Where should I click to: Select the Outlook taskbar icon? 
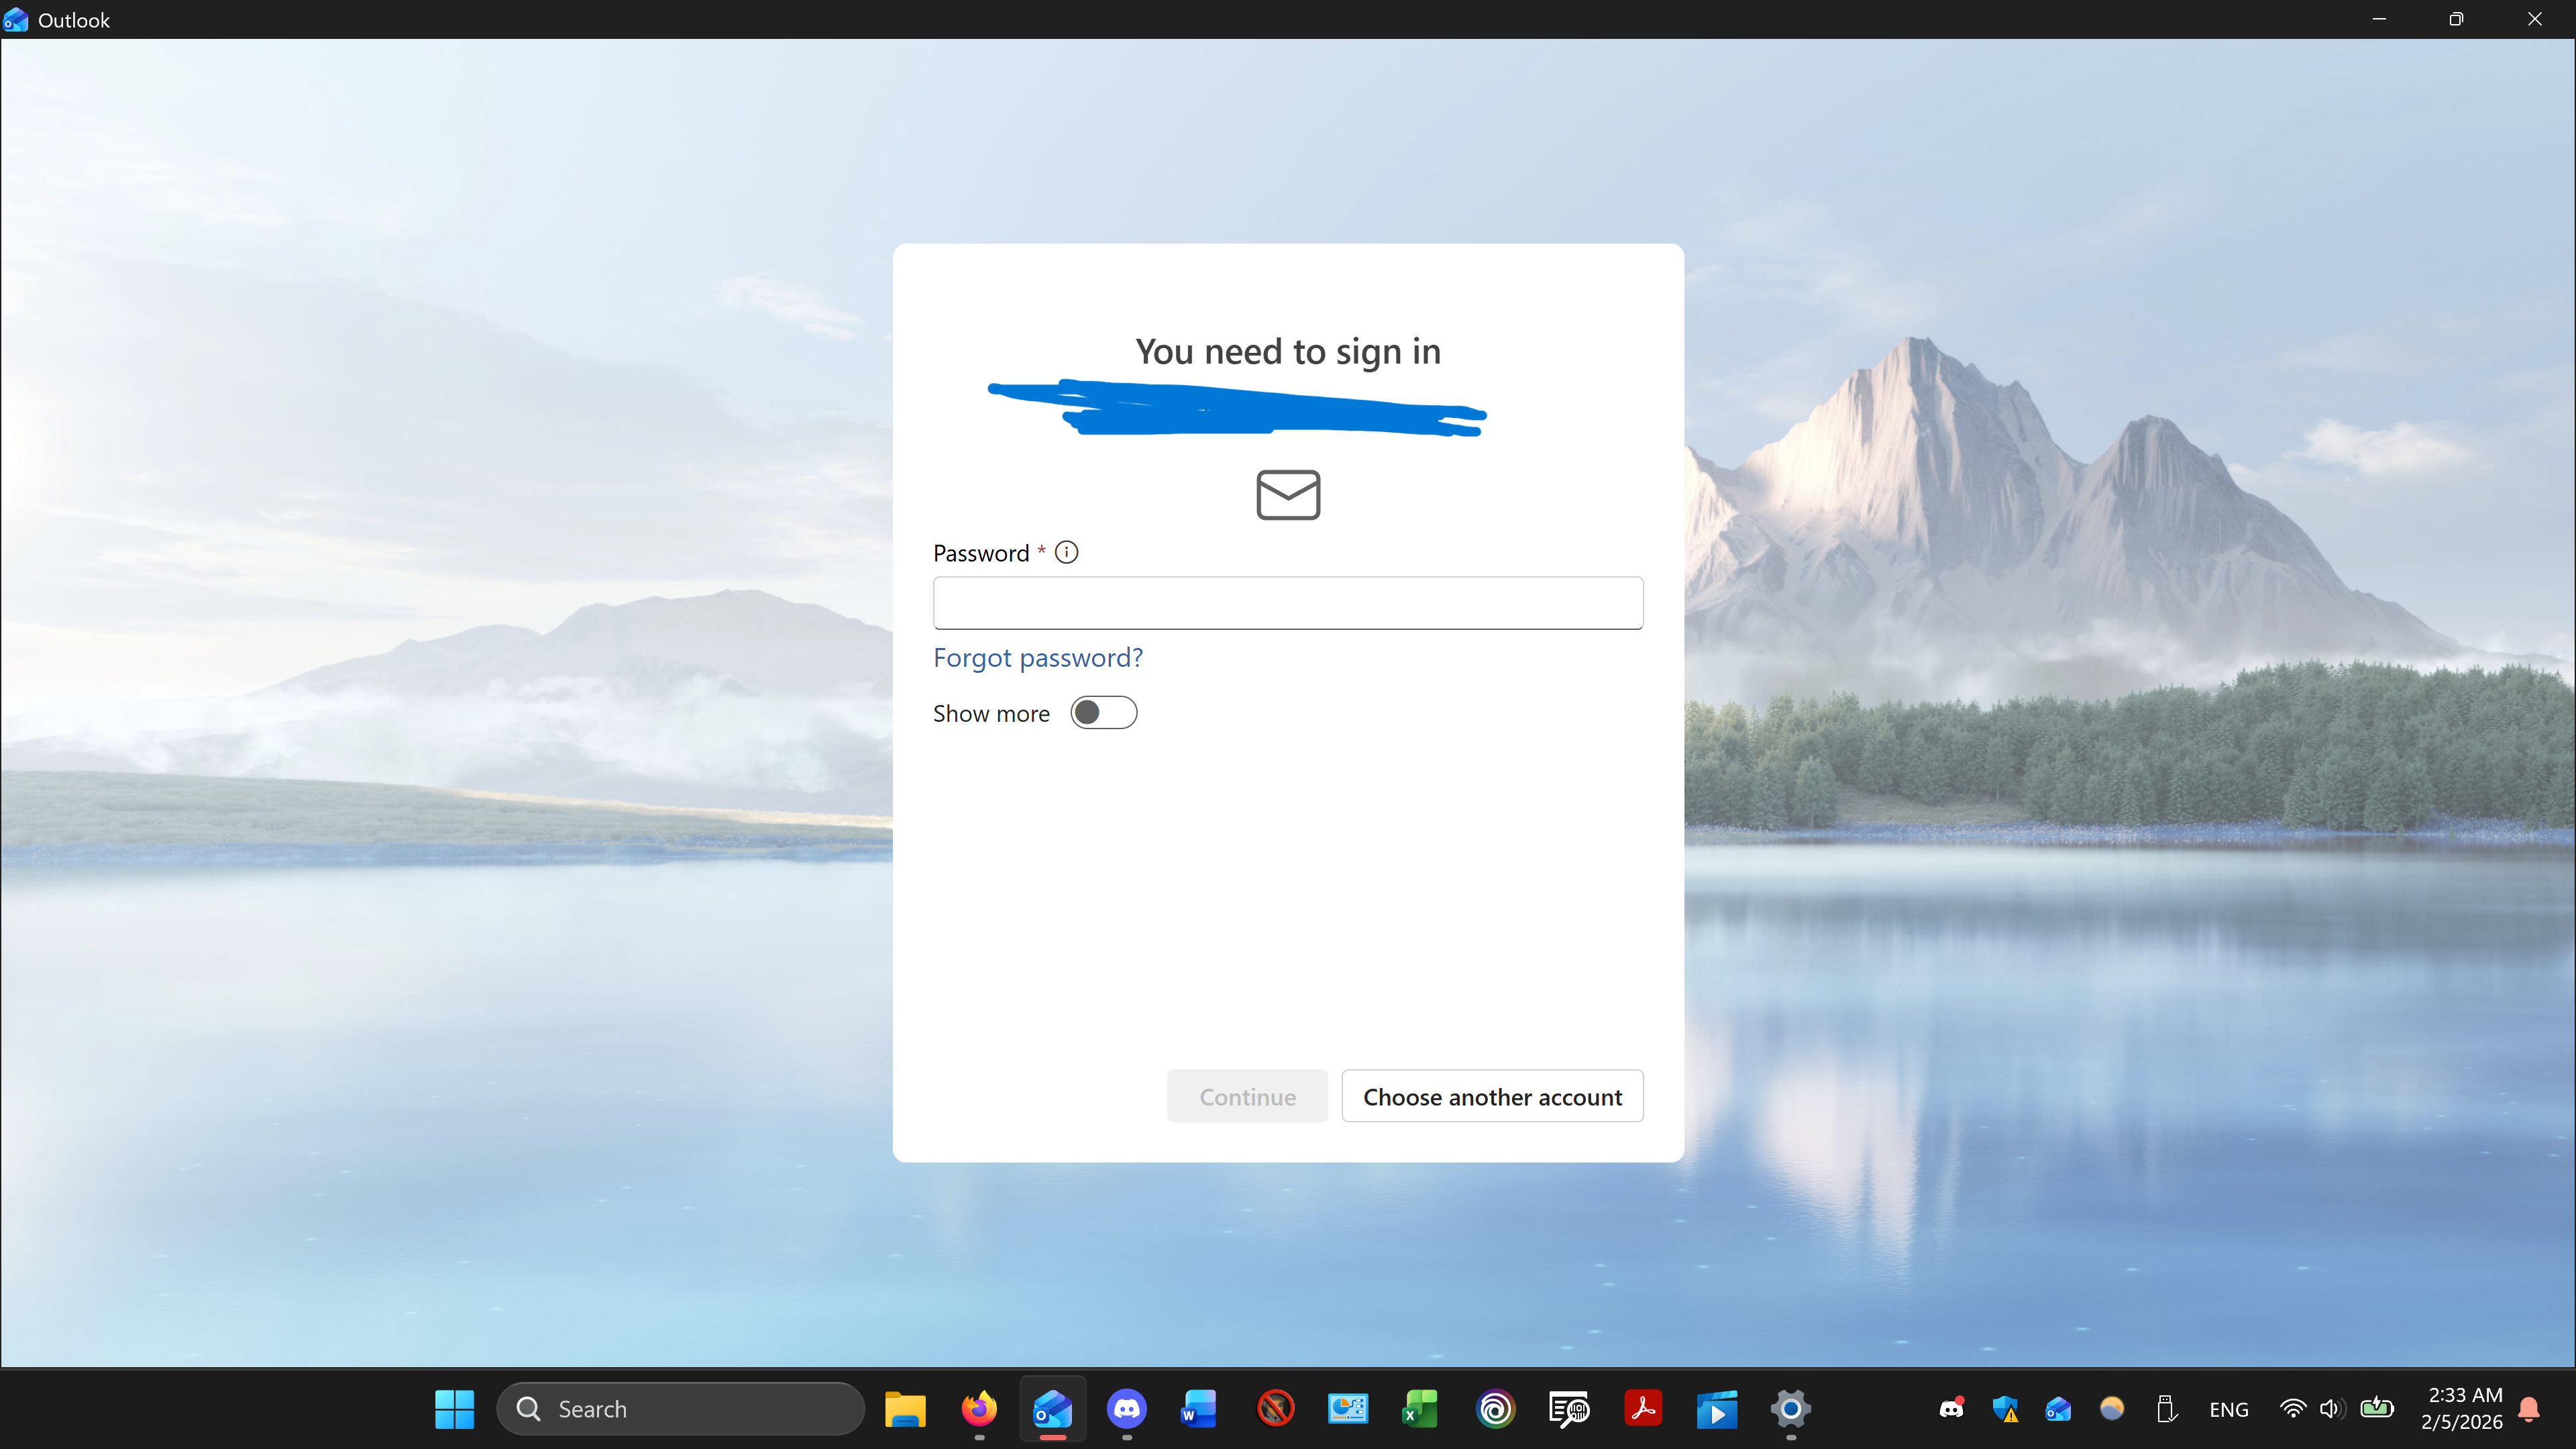(x=1053, y=1409)
